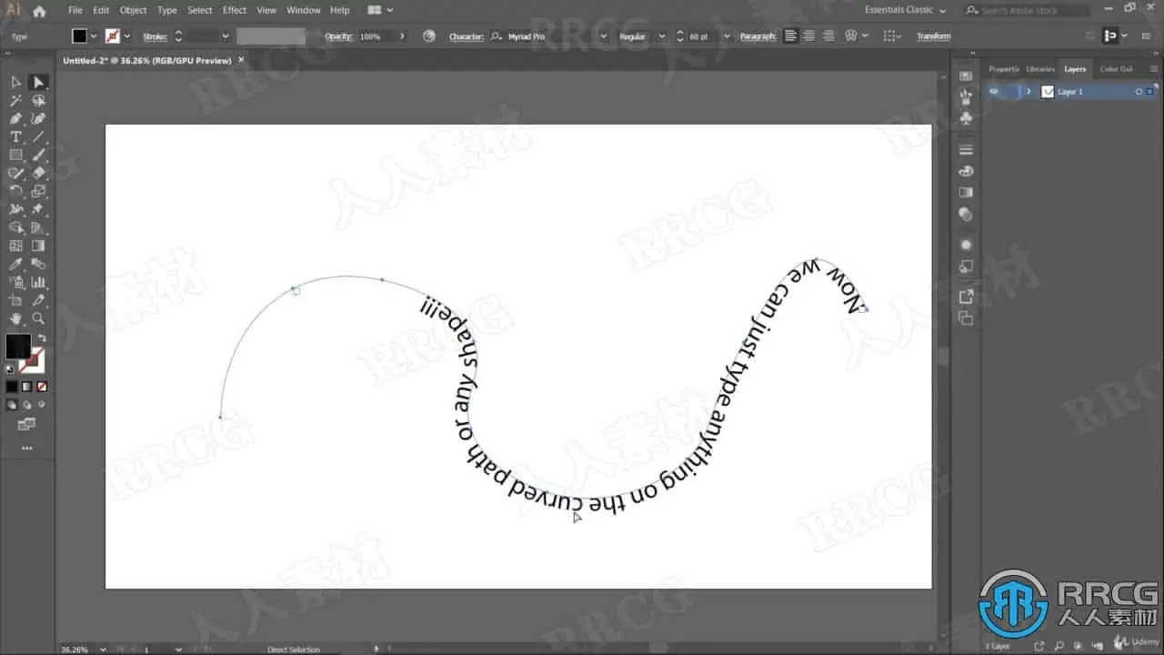This screenshot has width=1164, height=655.
Task: Select the Type tool
Action: tap(16, 137)
